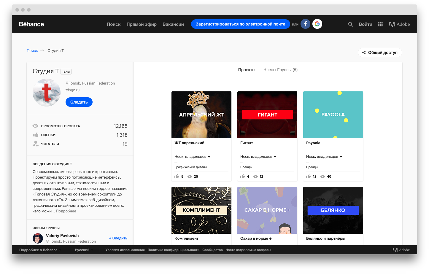Image resolution: width=429 pixels, height=275 pixels.
Task: Open the САХАР В НОРМЕ + thumbnail
Action: click(x=267, y=210)
